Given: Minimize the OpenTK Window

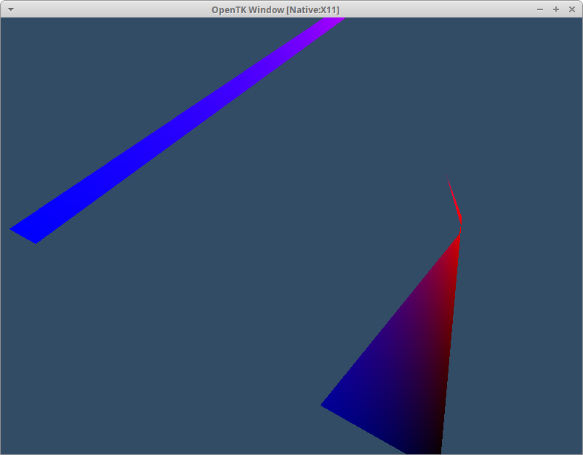Looking at the screenshot, I should coord(540,9).
